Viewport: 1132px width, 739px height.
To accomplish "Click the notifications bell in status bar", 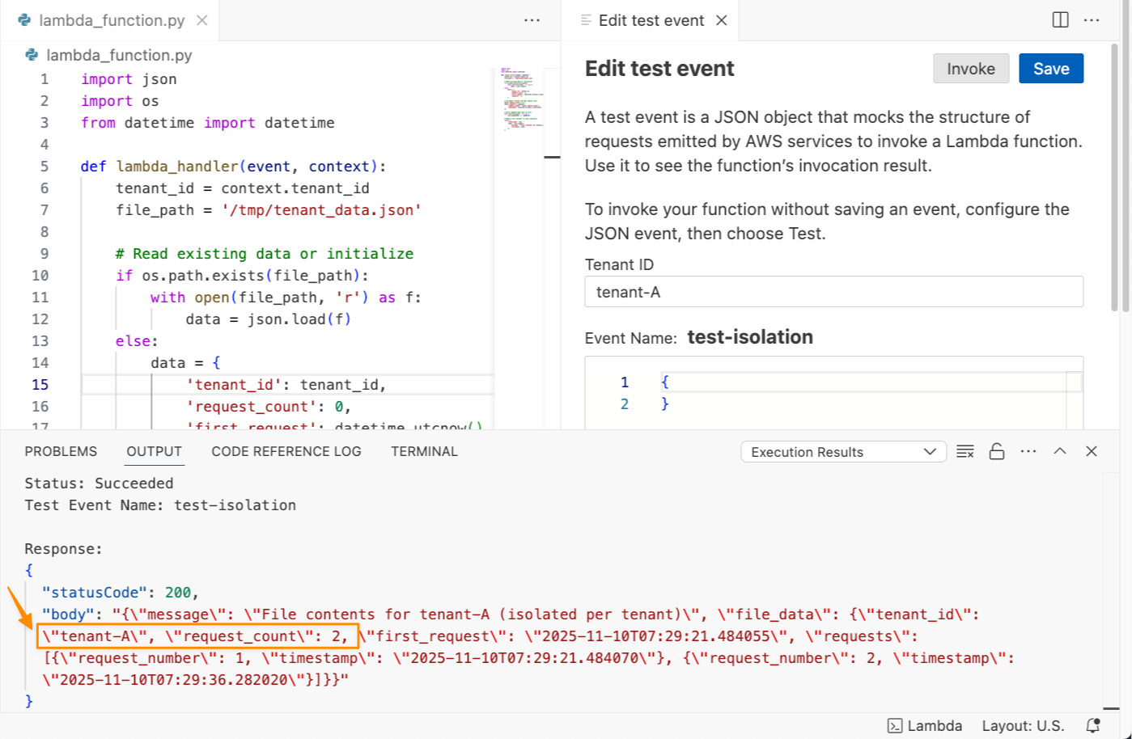I will pos(1093,725).
